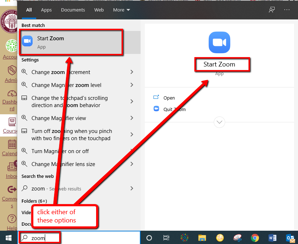Click Open in Zoom preview pane
This screenshot has width=298, height=244.
tap(169, 98)
